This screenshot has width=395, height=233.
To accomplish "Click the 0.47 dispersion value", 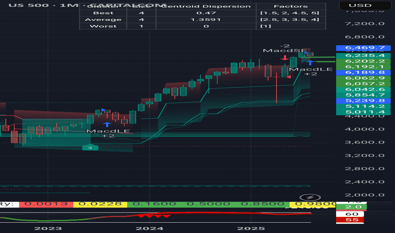I will click(x=206, y=13).
